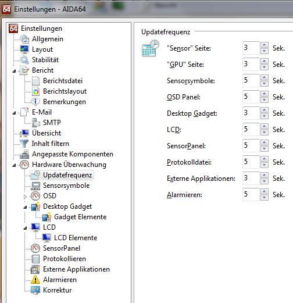Select the Alarmieren warning triangle icon
The width and height of the screenshot is (293, 303).
click(x=35, y=280)
